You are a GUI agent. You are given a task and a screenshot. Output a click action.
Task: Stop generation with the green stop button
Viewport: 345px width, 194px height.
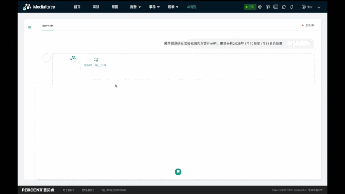[x=178, y=171]
